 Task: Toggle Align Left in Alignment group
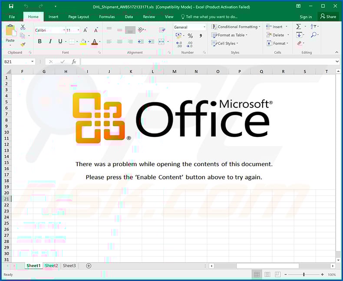pyautogui.click(x=109, y=41)
